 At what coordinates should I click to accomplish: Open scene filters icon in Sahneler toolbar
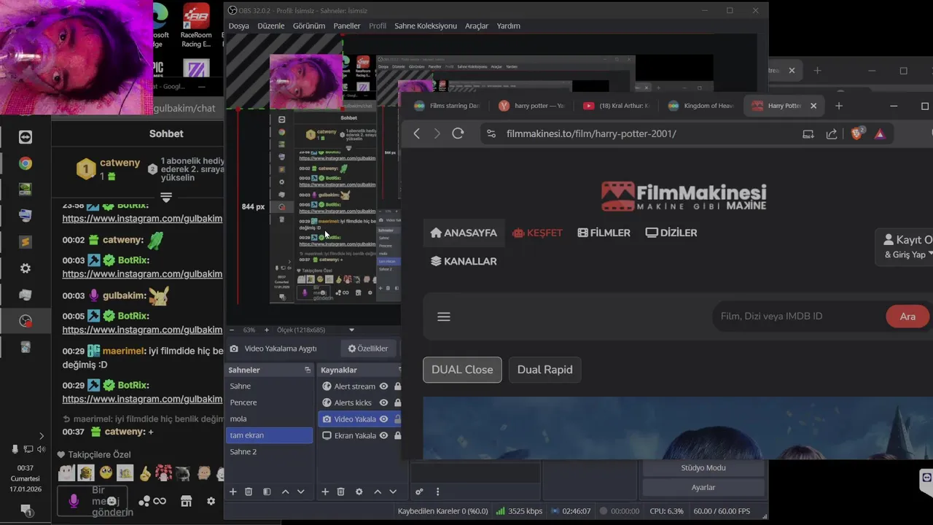[267, 492]
